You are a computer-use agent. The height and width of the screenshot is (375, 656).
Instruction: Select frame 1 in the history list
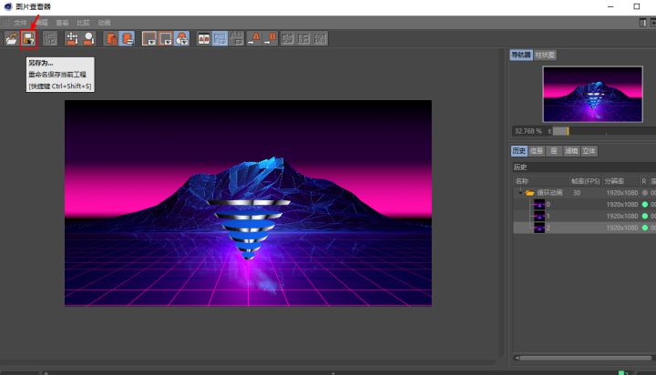point(548,216)
